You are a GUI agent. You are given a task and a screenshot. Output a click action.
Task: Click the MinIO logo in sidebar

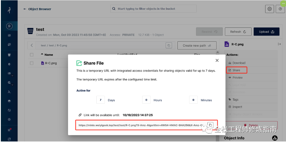9,10
